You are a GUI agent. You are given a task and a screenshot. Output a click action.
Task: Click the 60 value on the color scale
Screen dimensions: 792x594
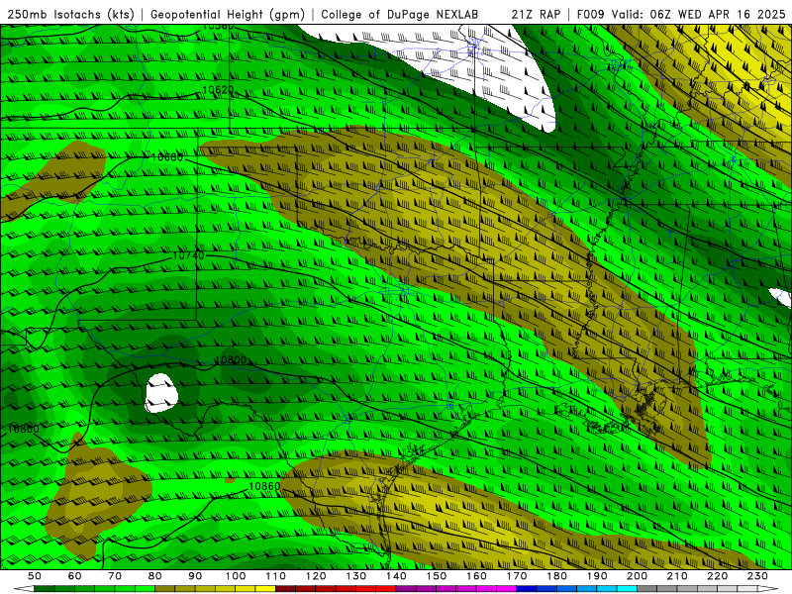pyautogui.click(x=74, y=576)
